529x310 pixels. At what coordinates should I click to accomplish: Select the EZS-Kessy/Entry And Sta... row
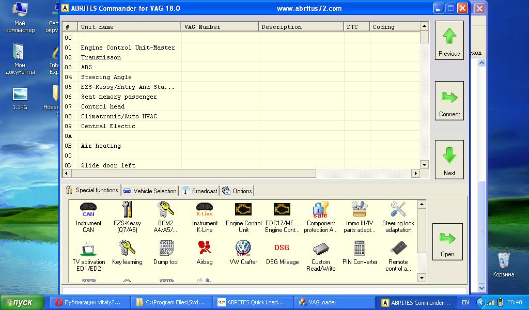pos(241,87)
